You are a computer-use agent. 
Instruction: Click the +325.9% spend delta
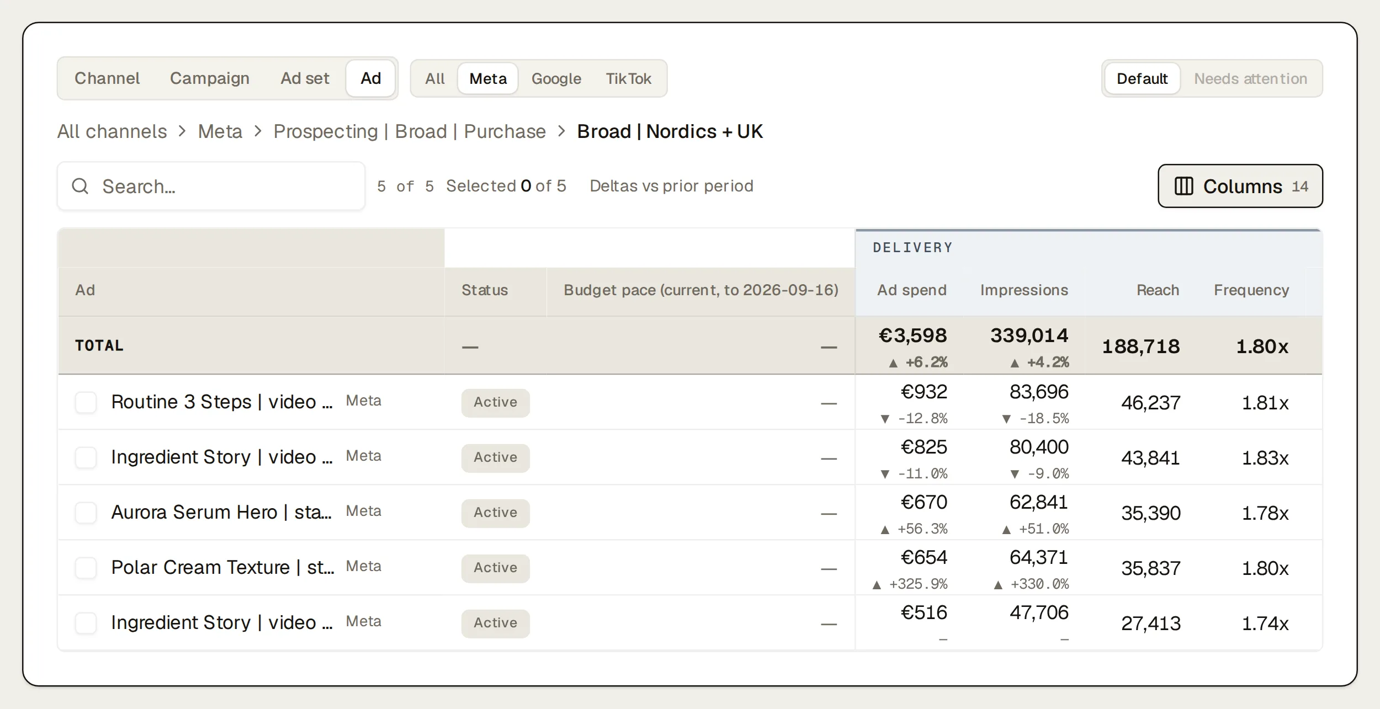click(x=910, y=584)
